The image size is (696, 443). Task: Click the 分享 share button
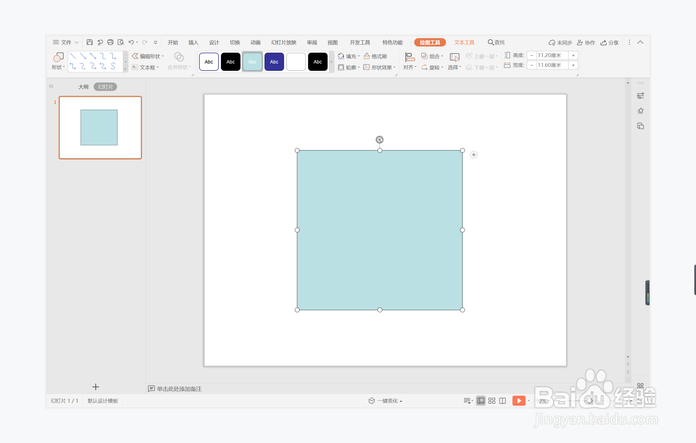tap(609, 43)
